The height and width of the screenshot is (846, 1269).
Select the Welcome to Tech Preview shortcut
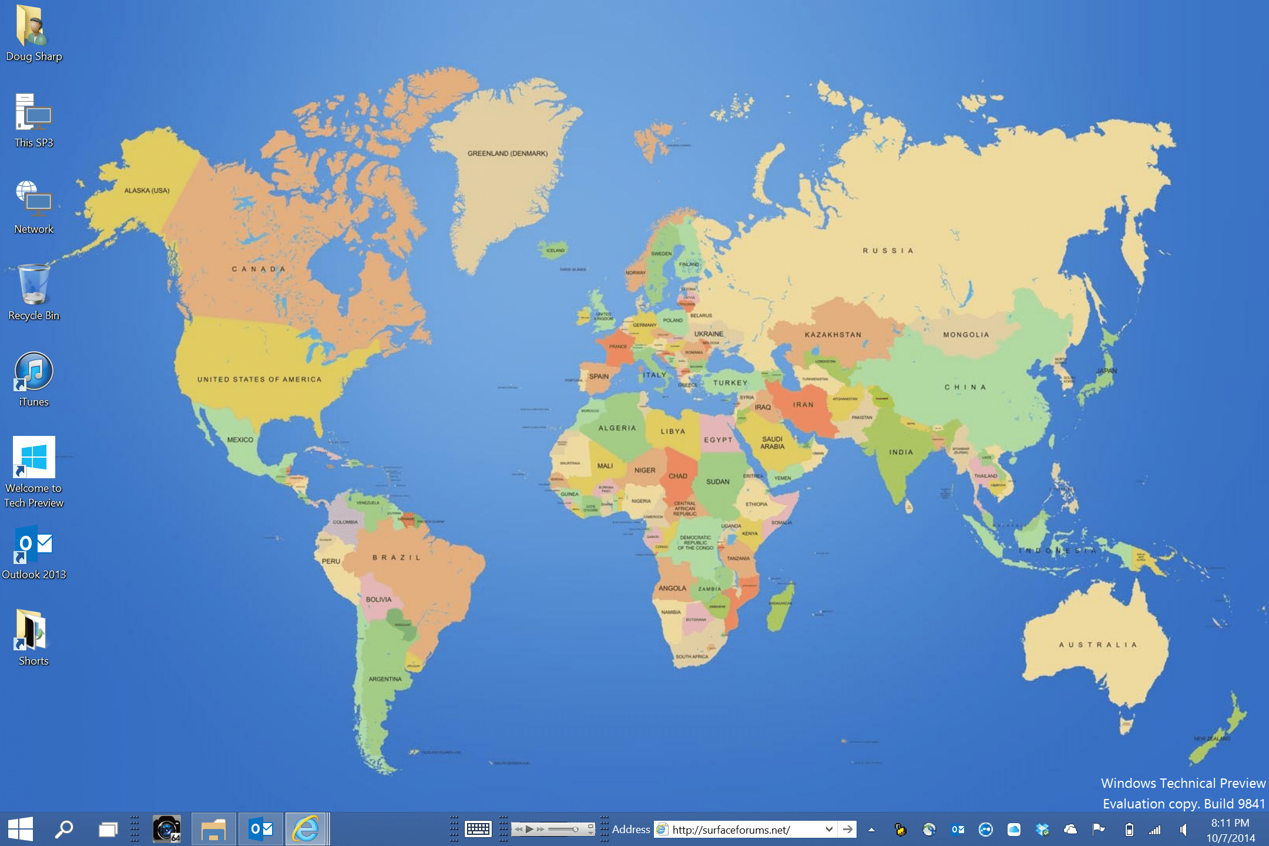pyautogui.click(x=33, y=472)
